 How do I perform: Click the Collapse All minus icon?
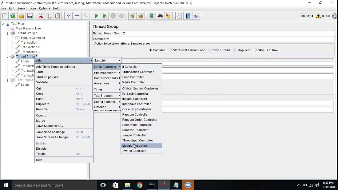point(77,16)
